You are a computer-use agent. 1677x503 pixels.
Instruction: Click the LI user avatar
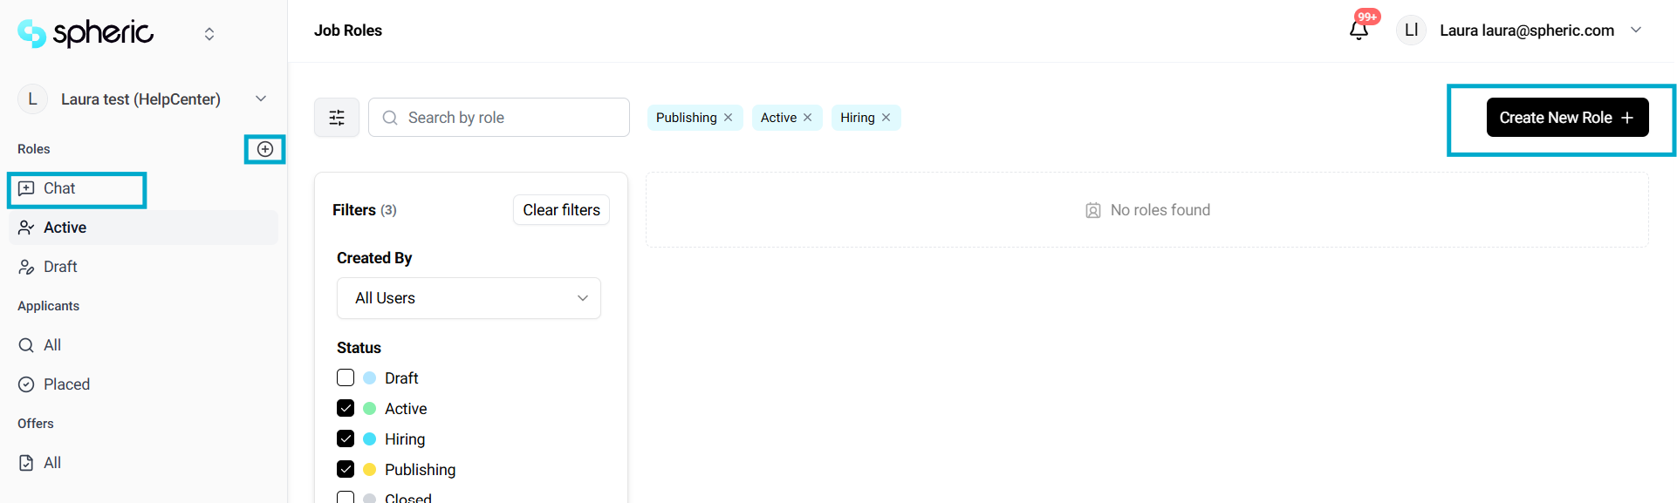pyautogui.click(x=1411, y=31)
